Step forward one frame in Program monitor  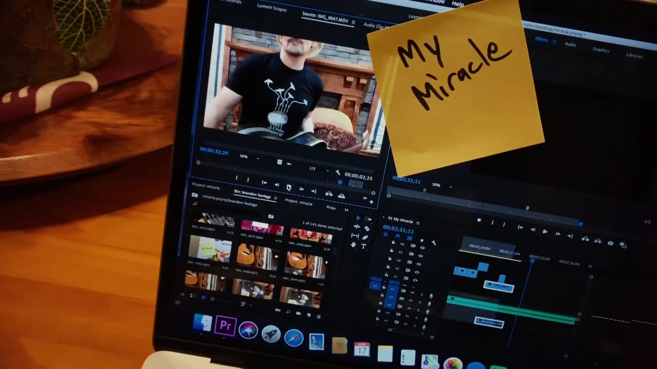pyautogui.click(x=557, y=234)
